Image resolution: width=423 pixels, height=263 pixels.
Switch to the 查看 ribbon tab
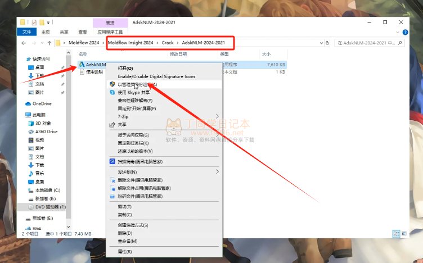pyautogui.click(x=83, y=32)
